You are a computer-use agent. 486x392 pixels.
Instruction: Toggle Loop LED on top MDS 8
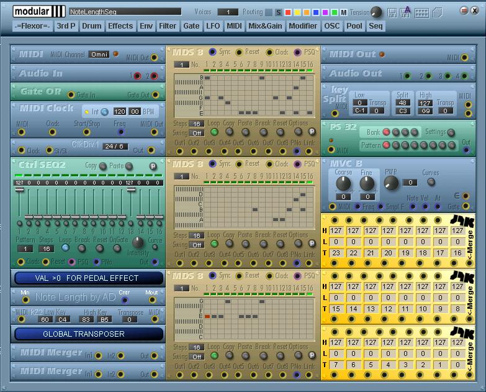click(214, 132)
